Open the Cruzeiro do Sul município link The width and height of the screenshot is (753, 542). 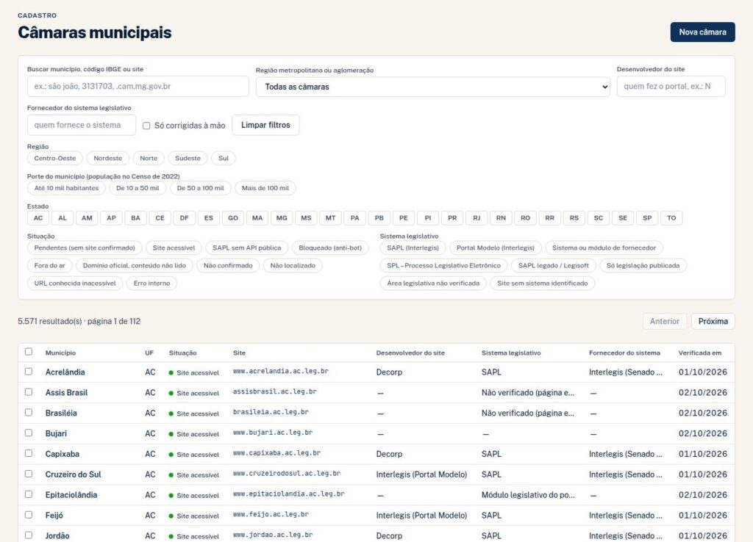coord(73,474)
